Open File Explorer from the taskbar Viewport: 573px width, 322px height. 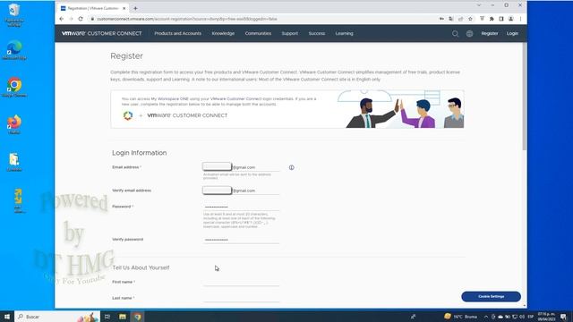[123, 317]
